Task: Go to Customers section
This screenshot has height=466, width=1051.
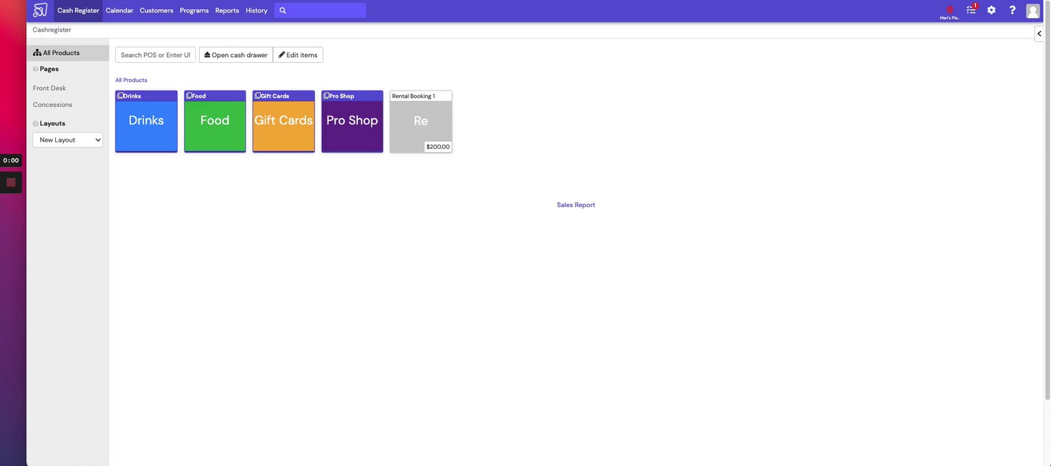Action: tap(156, 10)
